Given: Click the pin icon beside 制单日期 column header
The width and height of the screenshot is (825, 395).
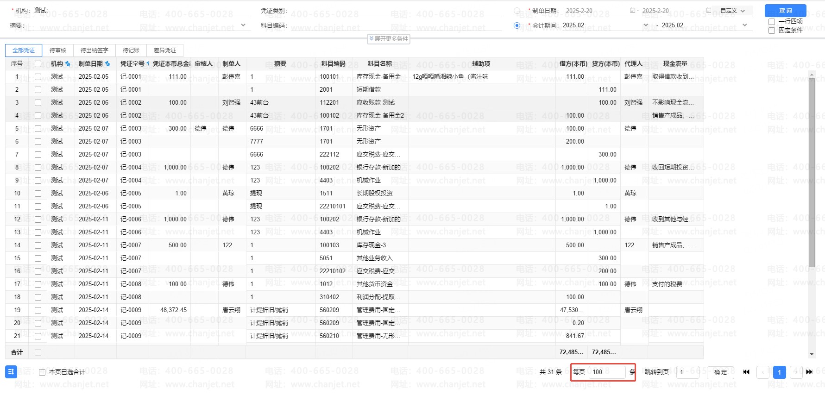Looking at the screenshot, I should coord(107,64).
